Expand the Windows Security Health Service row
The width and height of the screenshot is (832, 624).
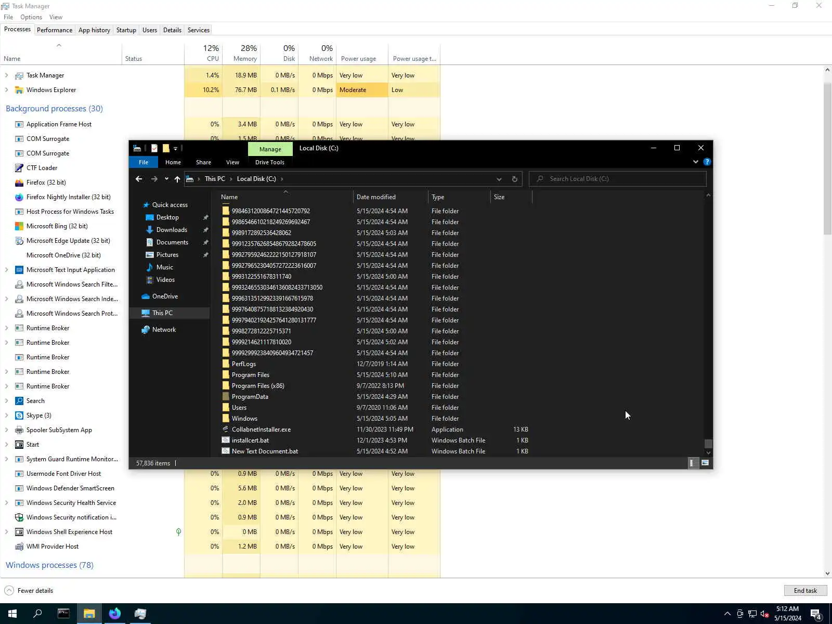point(7,503)
